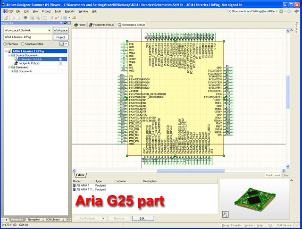Select Schematics.SchLib in project tree
Image resolution: width=302 pixels, height=229 pixels.
pos(30,59)
